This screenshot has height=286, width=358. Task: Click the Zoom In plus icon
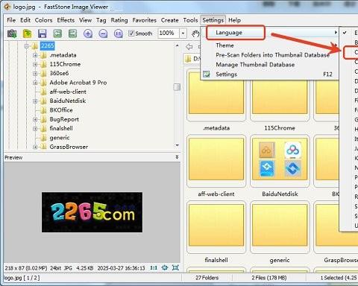click(x=88, y=34)
